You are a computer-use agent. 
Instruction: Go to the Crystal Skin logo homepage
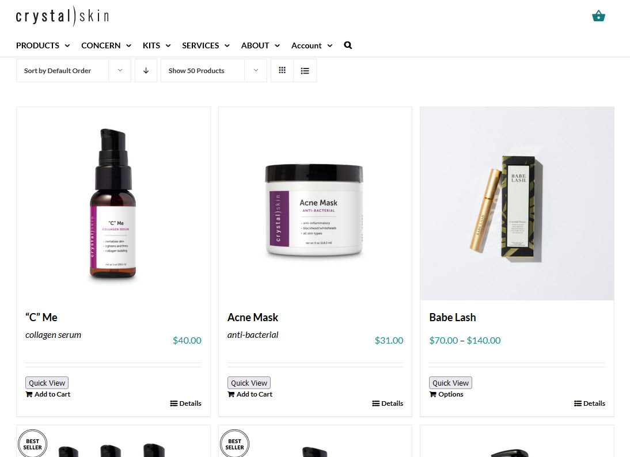pyautogui.click(x=62, y=16)
